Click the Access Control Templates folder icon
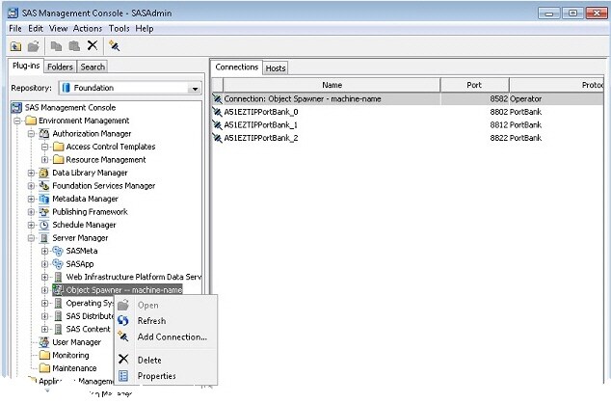This screenshot has height=404, width=611. 59,147
